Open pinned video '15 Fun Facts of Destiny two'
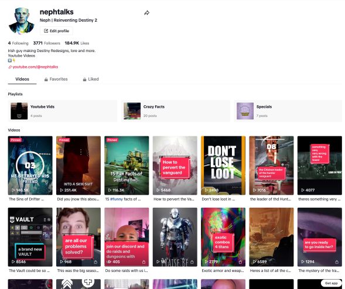 [127, 166]
